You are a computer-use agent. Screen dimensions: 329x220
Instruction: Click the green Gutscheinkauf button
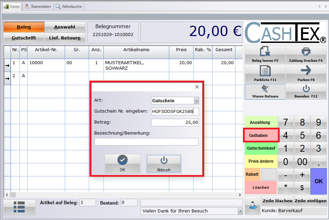coord(260,149)
